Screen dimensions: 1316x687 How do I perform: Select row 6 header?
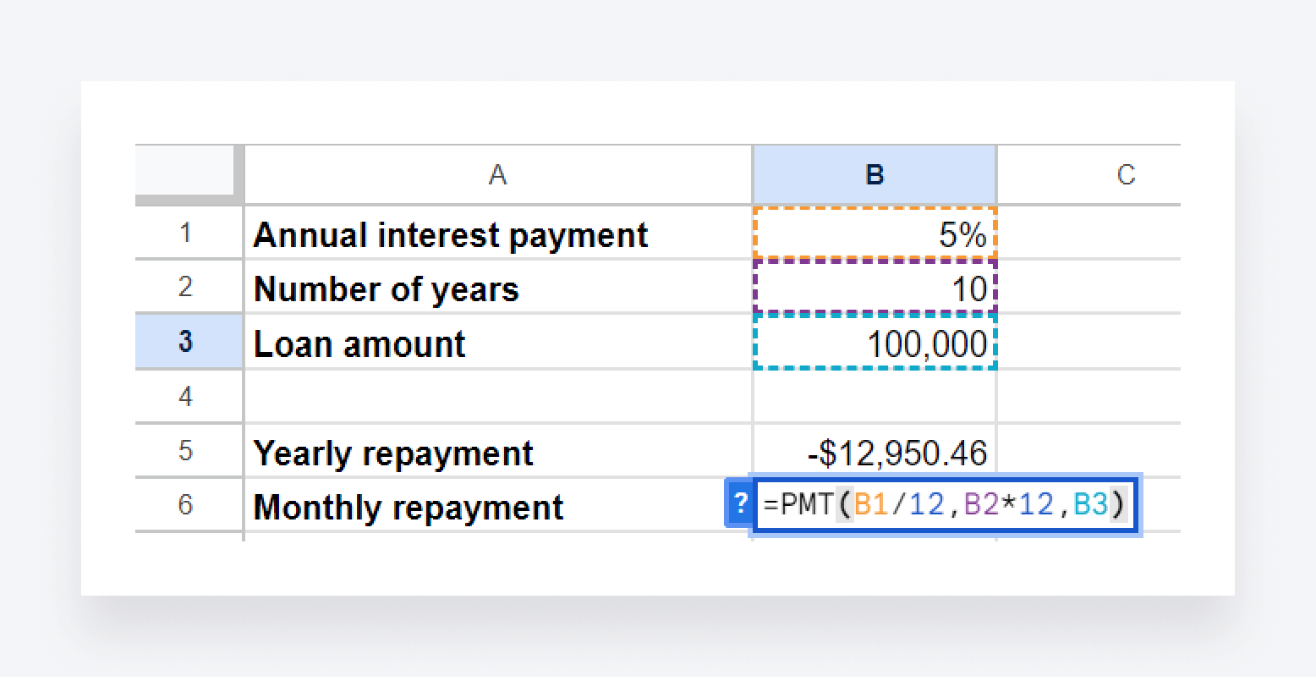187,505
